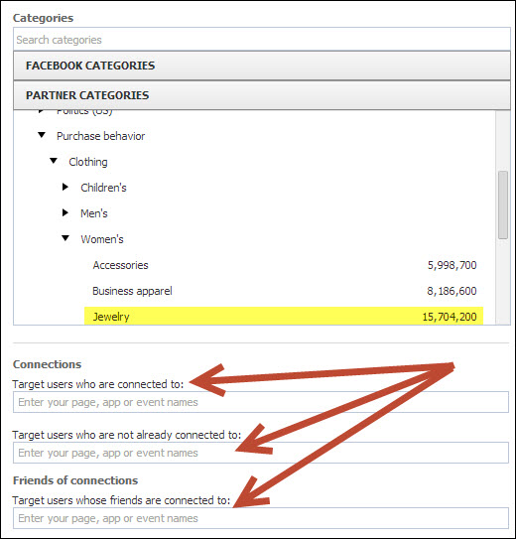
Task: Expand the Men's category arrow
Action: (65, 212)
